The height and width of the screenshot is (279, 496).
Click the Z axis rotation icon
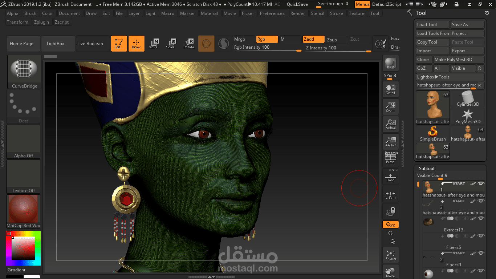point(392,242)
